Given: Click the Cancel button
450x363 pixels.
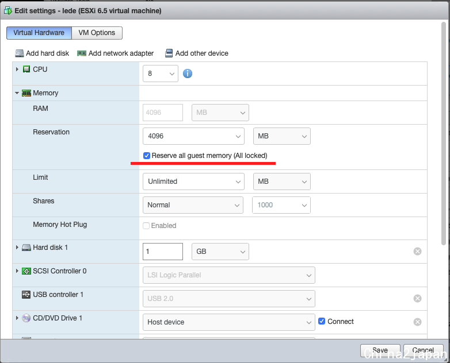Looking at the screenshot, I should click(x=424, y=350).
